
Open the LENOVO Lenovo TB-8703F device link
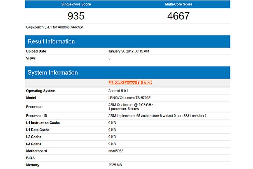130,83
